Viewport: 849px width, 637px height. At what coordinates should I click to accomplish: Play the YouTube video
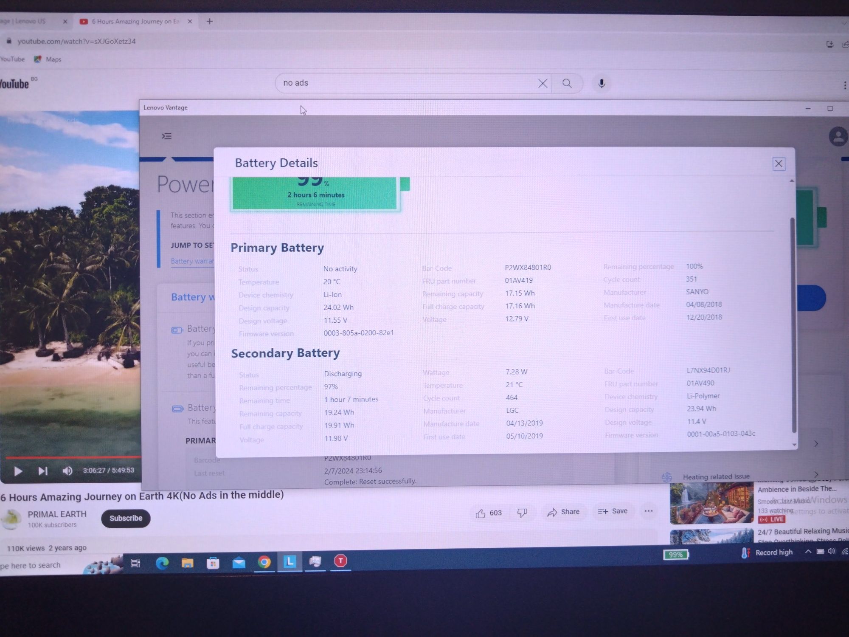pos(18,471)
